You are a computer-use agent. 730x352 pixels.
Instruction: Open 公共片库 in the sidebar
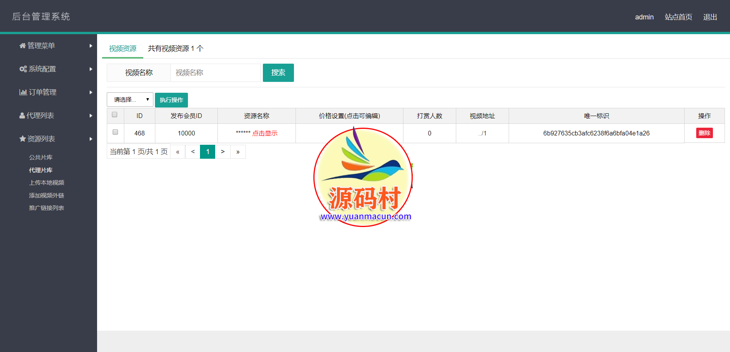41,158
